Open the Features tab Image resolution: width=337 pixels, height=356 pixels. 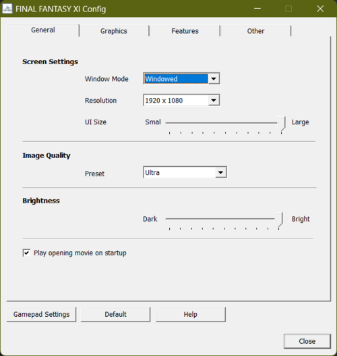point(185,31)
